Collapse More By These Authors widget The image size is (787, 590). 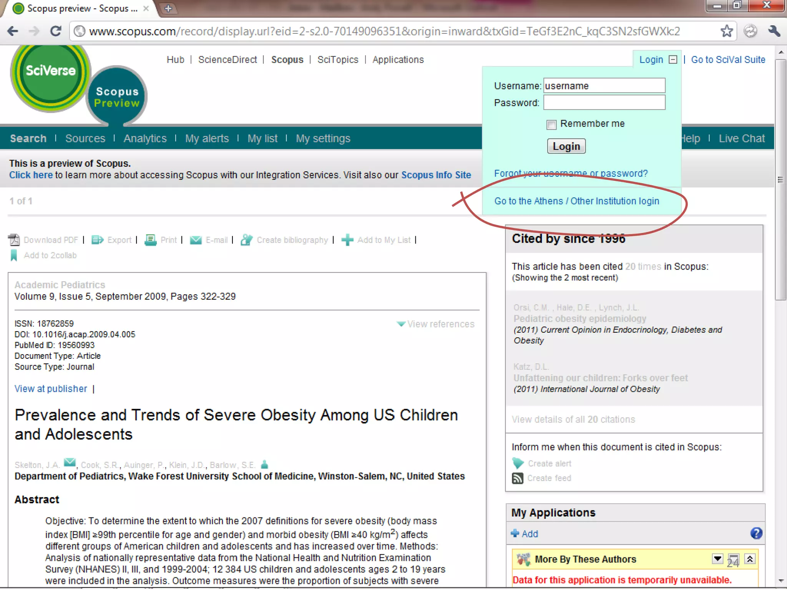click(x=750, y=559)
